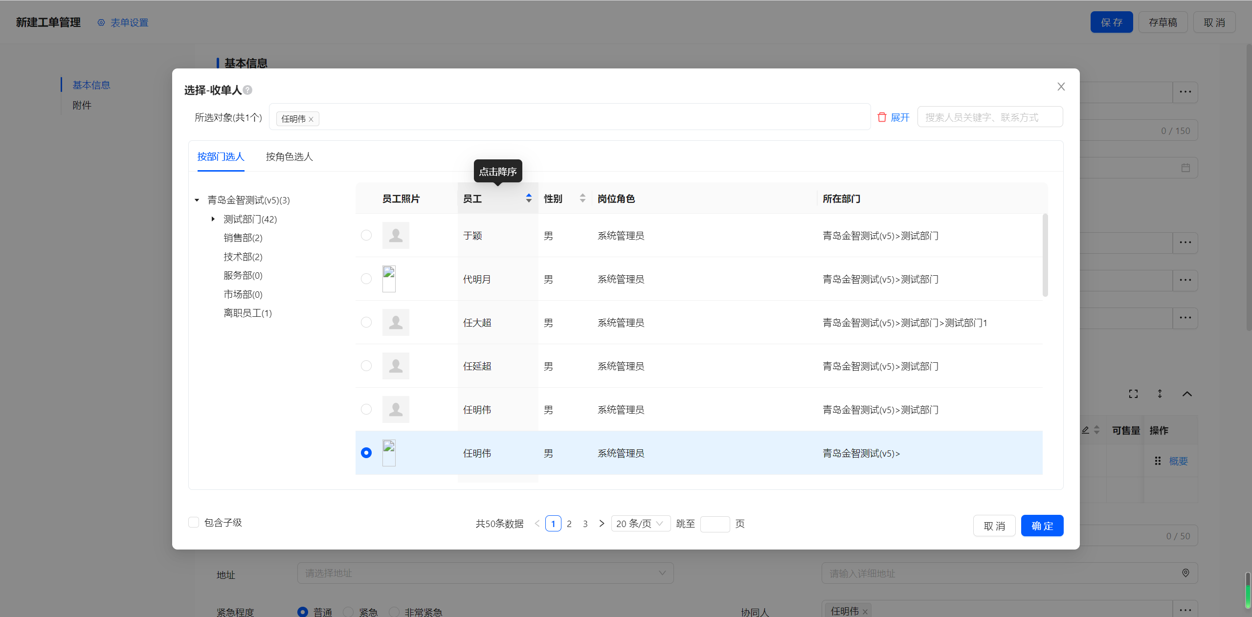Tick the 包含子级 checkbox
Viewport: 1252px width, 617px height.
point(194,522)
